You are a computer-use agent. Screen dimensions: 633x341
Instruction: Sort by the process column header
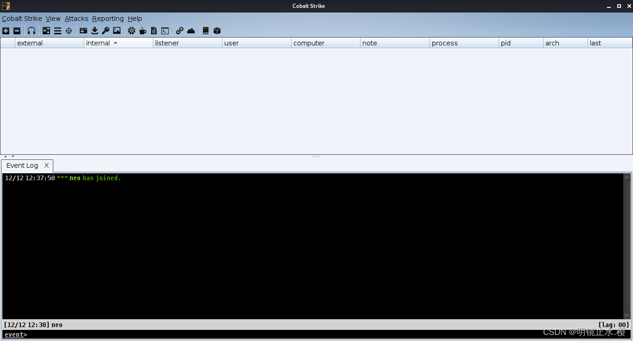tap(464, 43)
